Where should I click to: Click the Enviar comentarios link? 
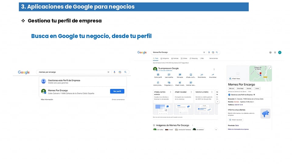click(x=118, y=100)
